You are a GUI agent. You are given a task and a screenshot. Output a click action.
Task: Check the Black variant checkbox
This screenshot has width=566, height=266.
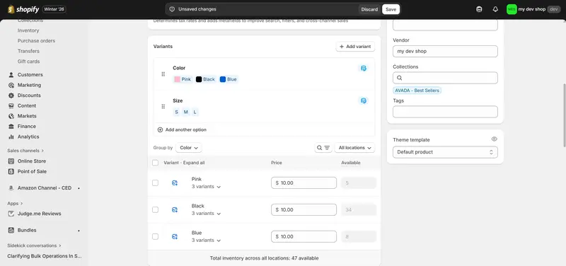click(x=155, y=209)
